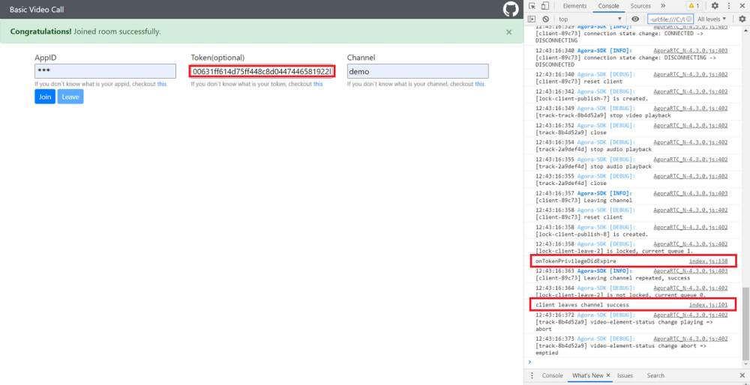Open source link for 12:43:16:363 entry

click(691, 271)
